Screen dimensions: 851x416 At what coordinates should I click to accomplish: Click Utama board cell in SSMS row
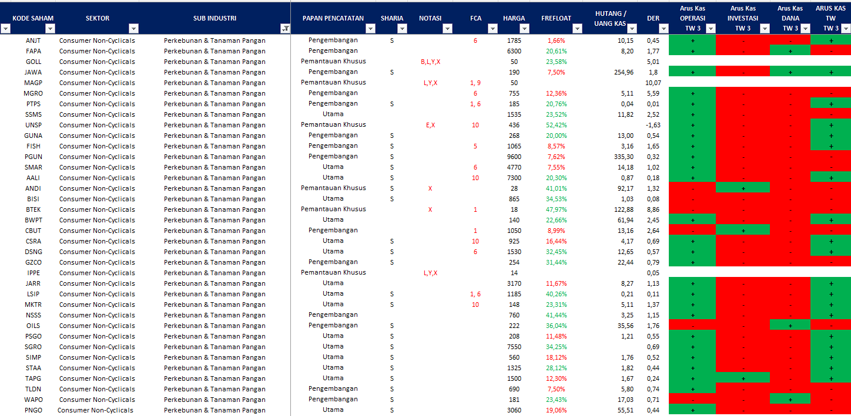tap(333, 114)
